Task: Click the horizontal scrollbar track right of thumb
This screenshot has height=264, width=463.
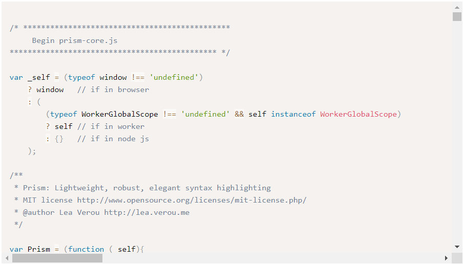Action: 272,258
